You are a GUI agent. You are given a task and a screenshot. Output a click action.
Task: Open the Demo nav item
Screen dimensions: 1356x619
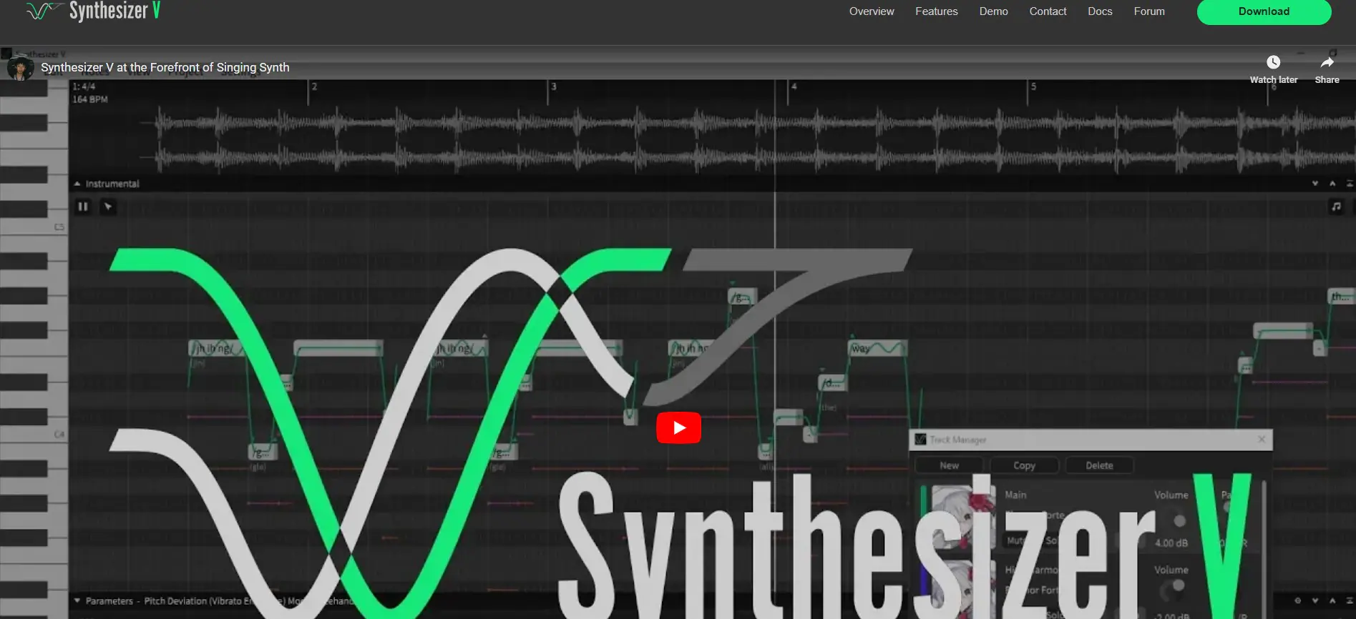tap(993, 11)
